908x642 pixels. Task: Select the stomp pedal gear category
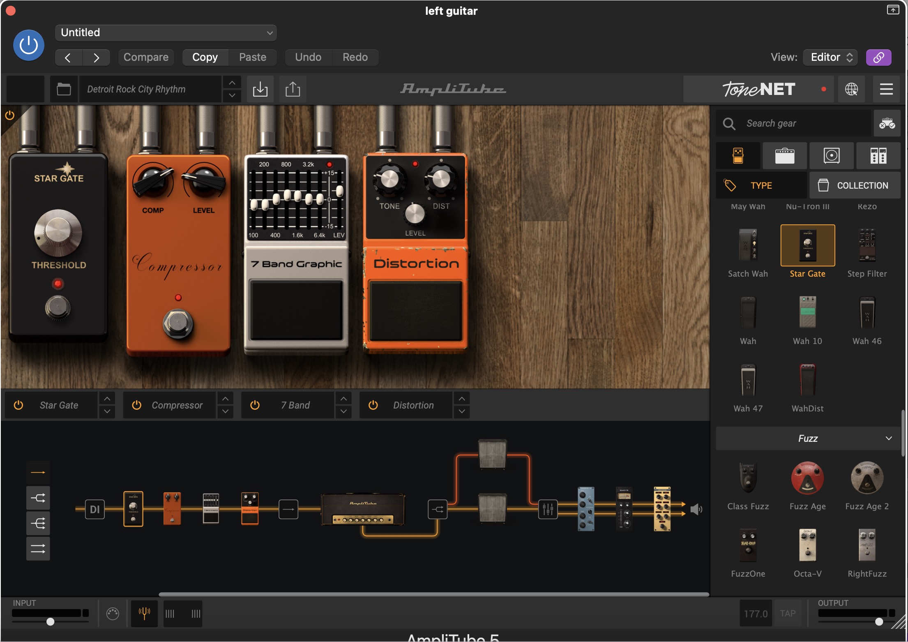(x=738, y=156)
